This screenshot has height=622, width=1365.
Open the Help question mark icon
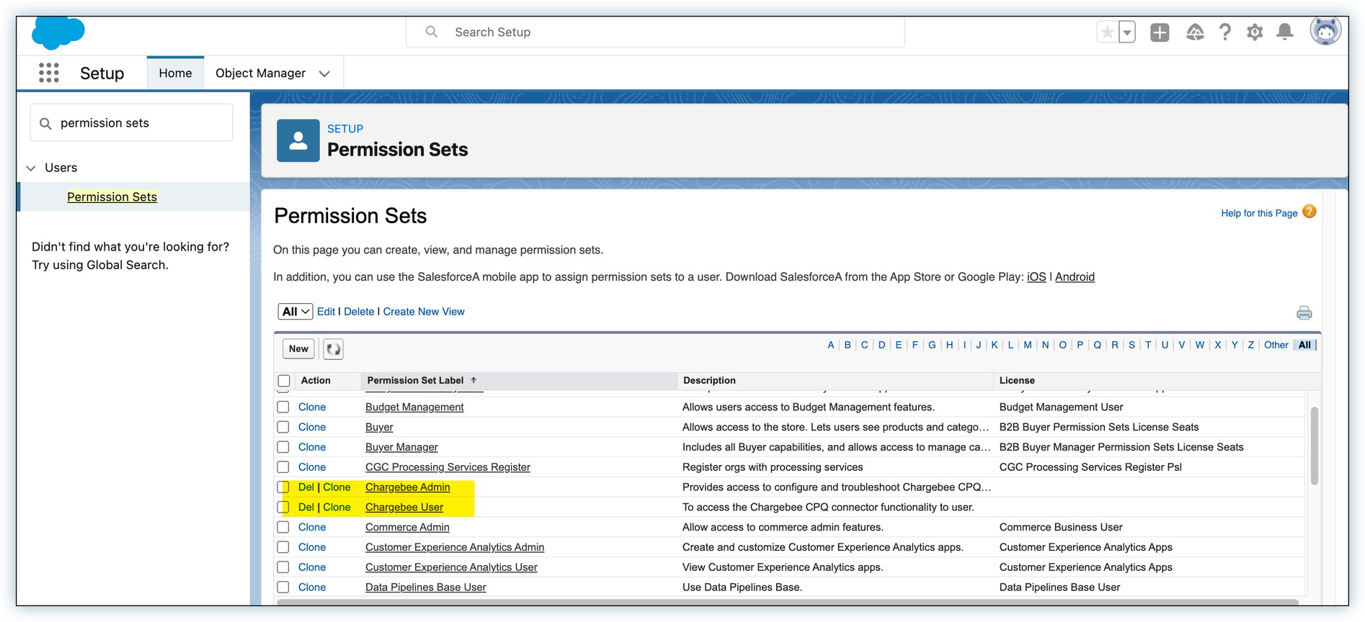coord(1225,32)
